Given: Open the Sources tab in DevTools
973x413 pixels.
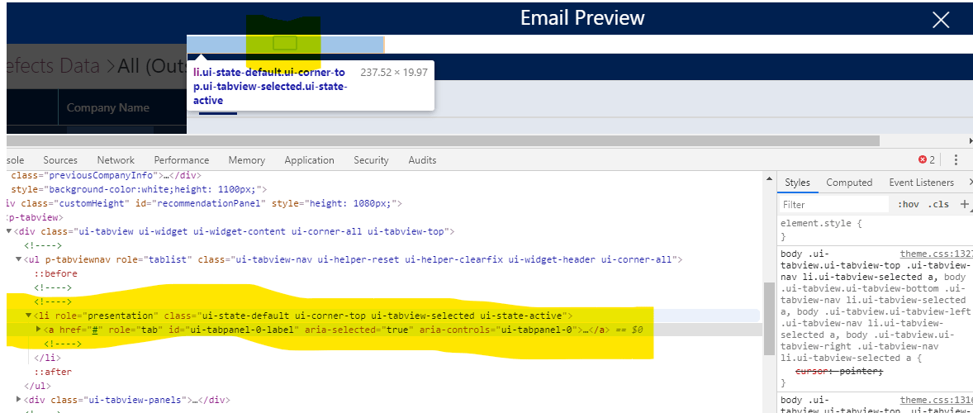Looking at the screenshot, I should tap(60, 160).
